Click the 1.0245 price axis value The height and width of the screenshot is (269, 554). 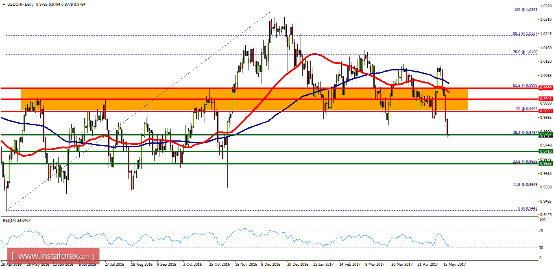click(x=545, y=34)
